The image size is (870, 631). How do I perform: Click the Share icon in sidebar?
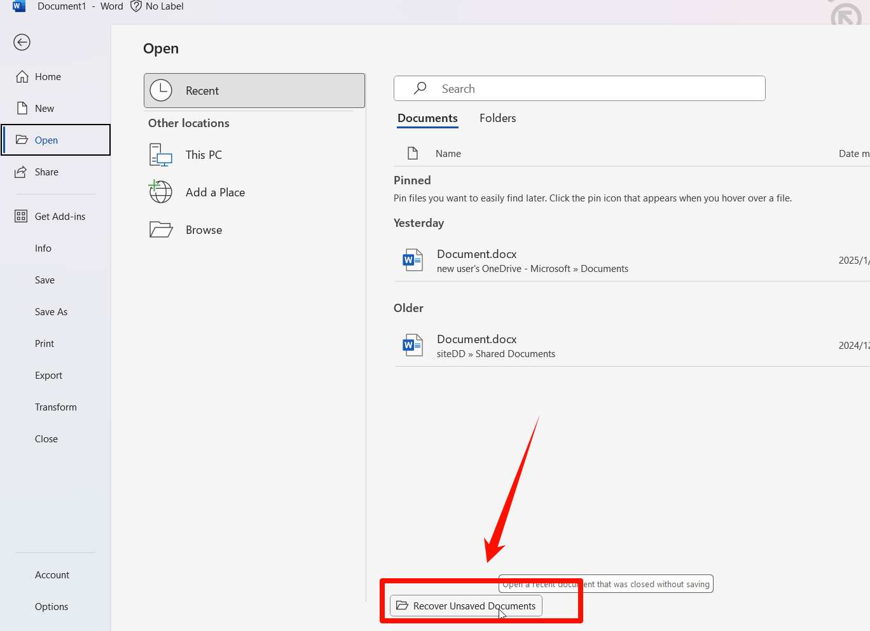point(21,172)
